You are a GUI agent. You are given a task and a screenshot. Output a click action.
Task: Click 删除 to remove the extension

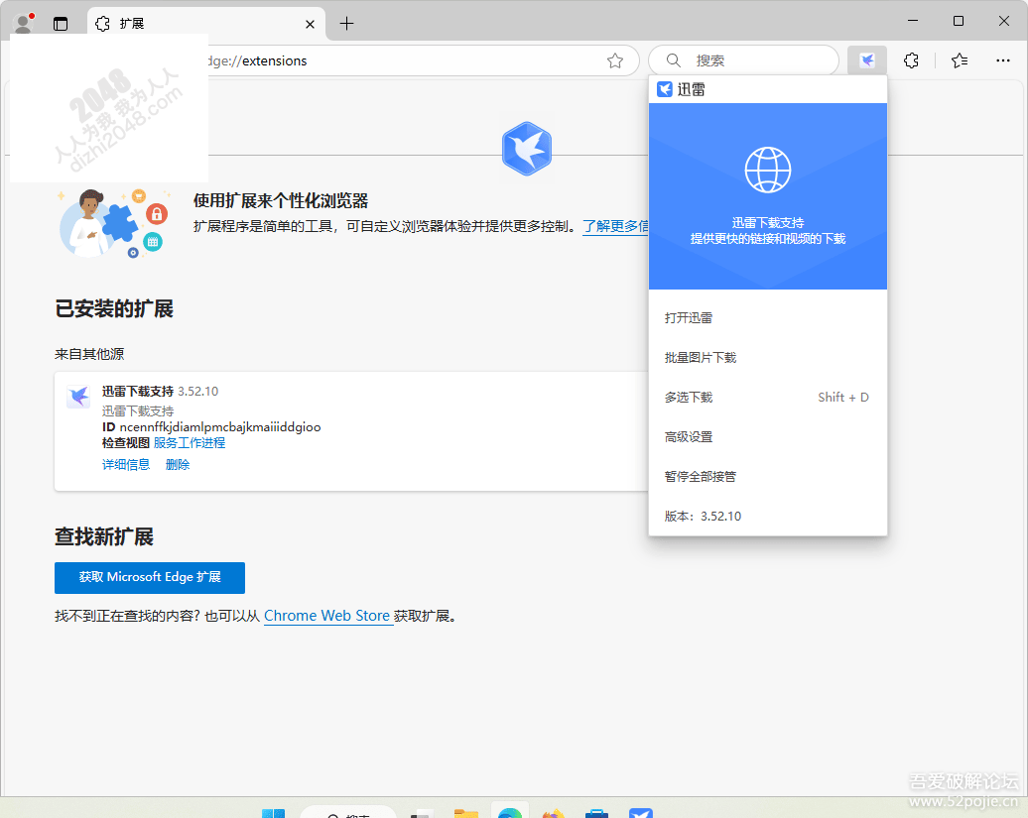point(177,464)
